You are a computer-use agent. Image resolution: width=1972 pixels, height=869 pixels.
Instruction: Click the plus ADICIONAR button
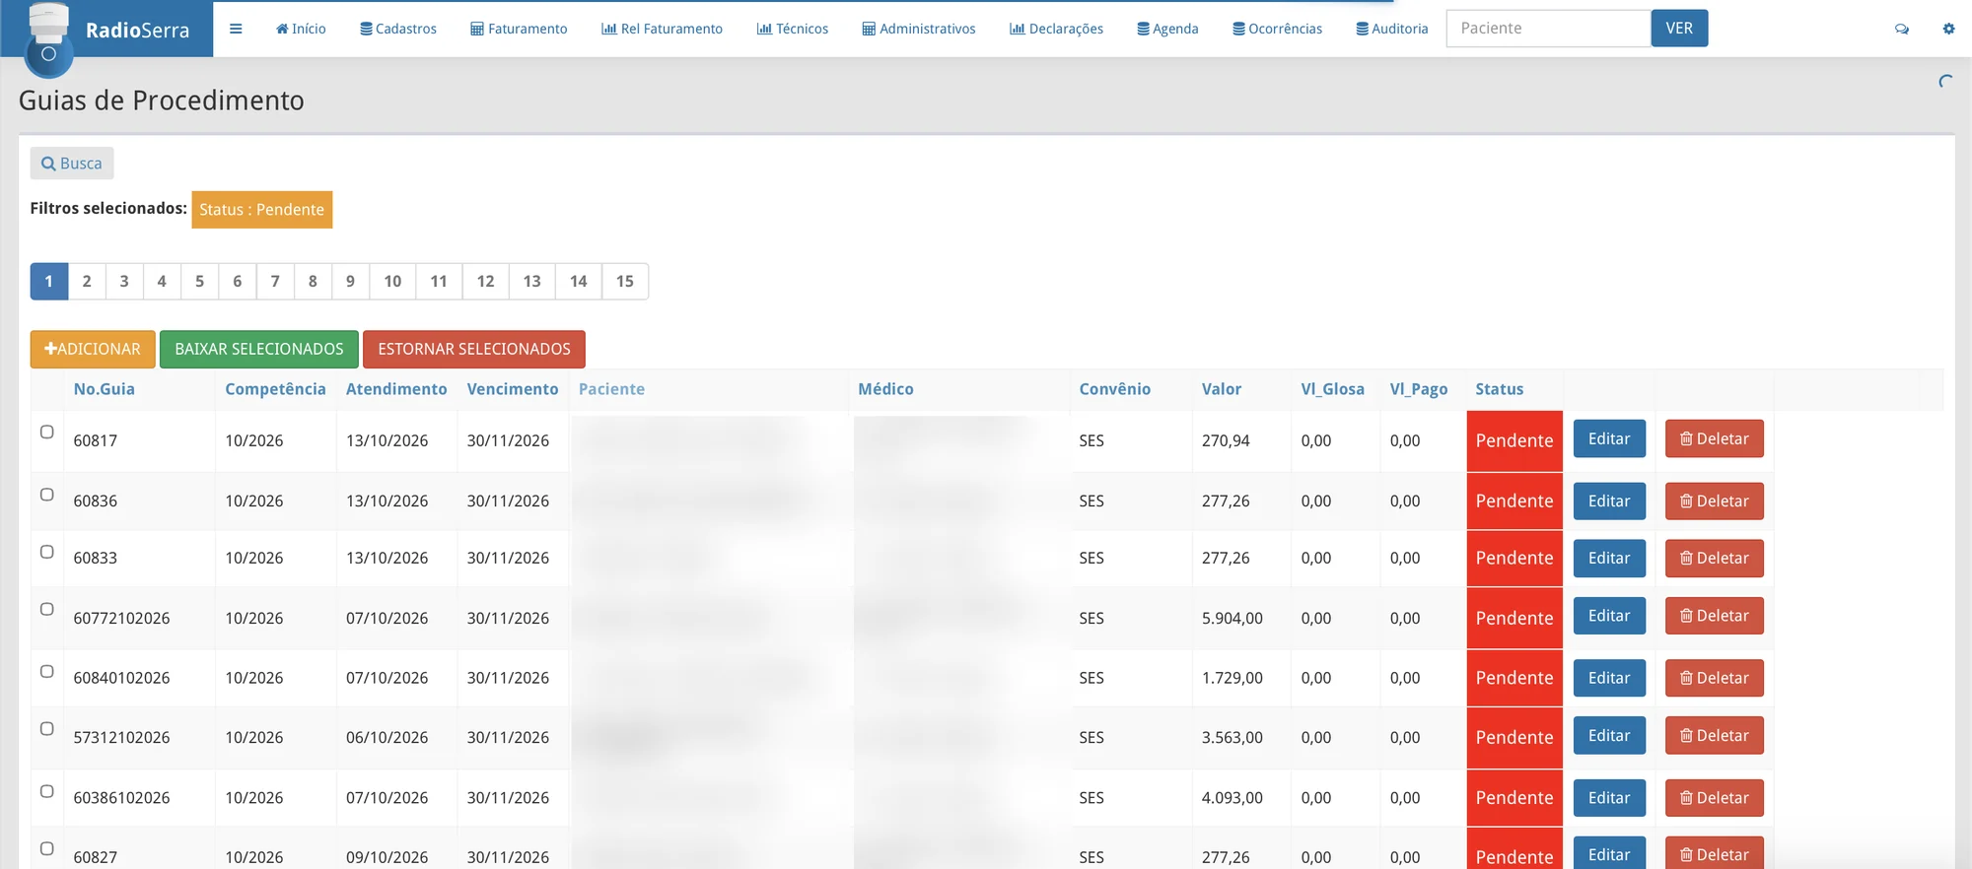click(93, 349)
